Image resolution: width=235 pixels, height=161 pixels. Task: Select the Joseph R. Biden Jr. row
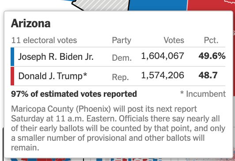(118, 57)
